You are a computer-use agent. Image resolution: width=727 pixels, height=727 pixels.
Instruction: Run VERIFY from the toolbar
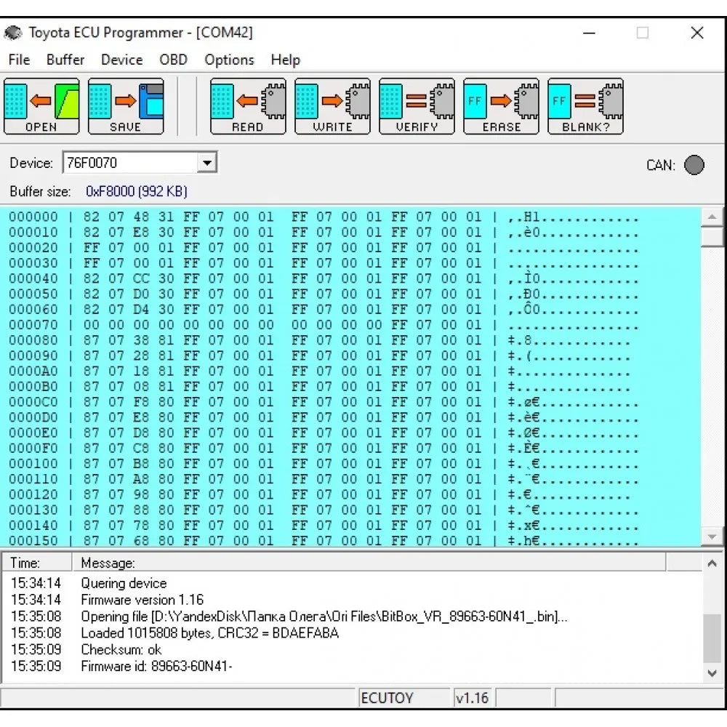[x=417, y=107]
